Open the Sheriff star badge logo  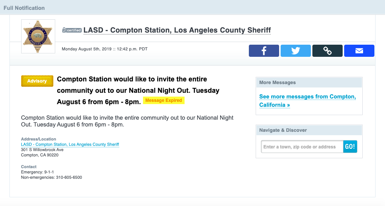[38, 36]
